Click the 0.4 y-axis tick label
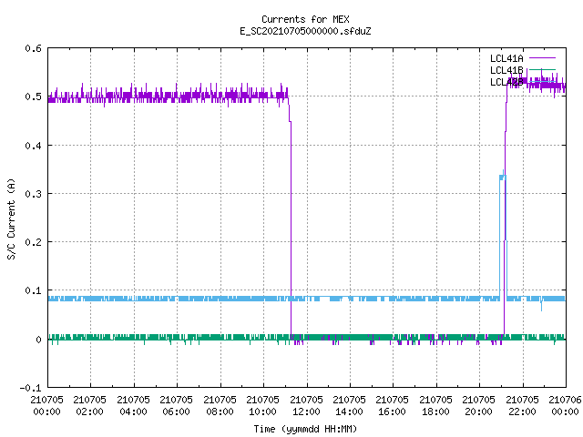The height and width of the screenshot is (437, 583). tap(33, 146)
